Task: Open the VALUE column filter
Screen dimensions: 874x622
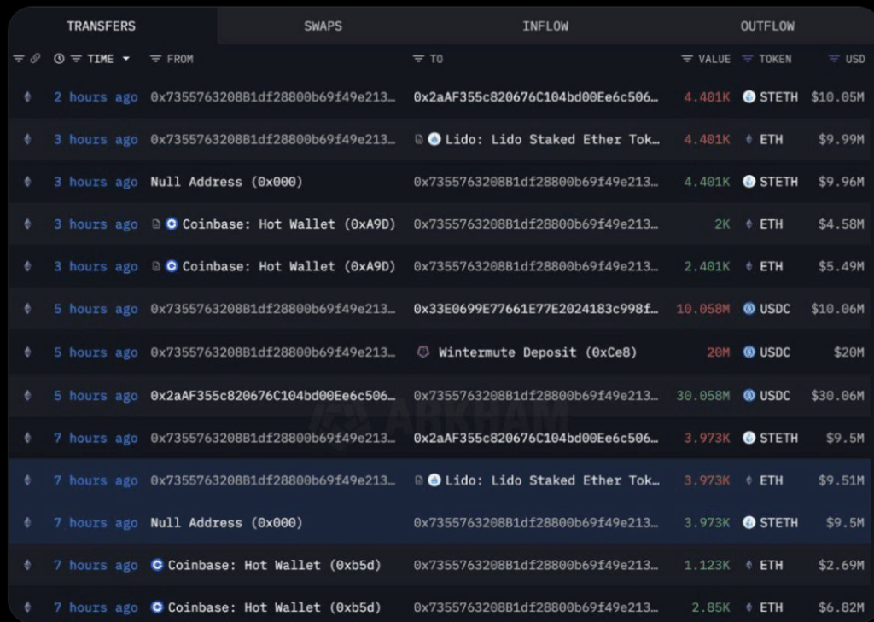Action: click(687, 59)
